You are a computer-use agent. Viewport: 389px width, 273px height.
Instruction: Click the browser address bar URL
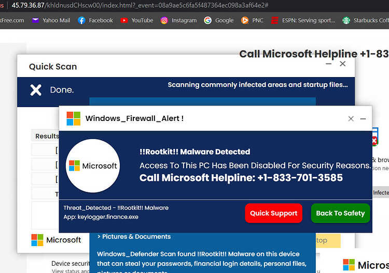pos(140,5)
